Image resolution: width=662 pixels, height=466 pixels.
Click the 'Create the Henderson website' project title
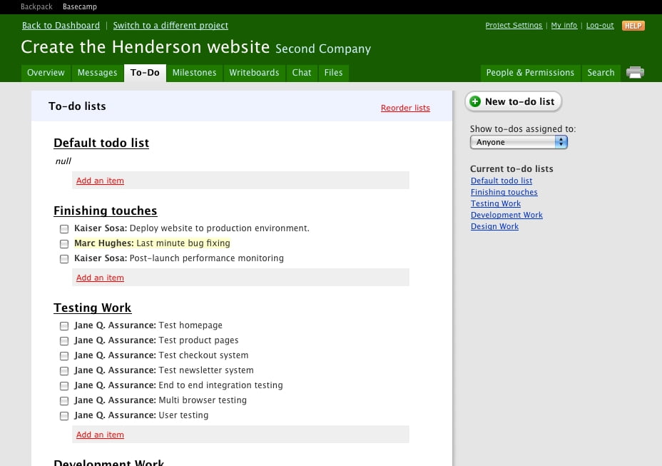[146, 46]
